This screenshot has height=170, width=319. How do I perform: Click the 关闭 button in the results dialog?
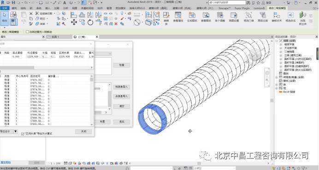(x=83, y=132)
